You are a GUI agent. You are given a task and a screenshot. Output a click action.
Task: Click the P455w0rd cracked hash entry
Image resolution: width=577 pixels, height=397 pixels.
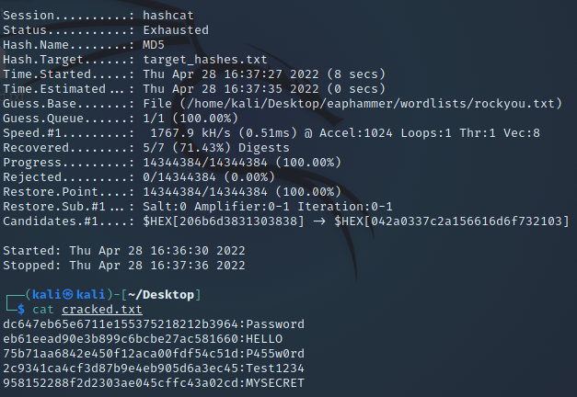click(154, 354)
